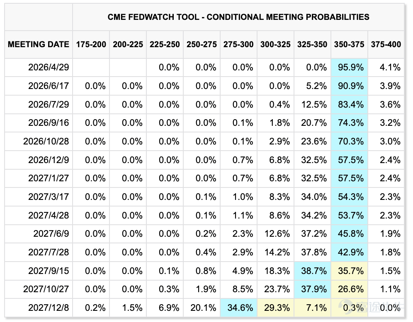
Task: Click the 90.9% cell for 2026/6/17
Action: point(349,86)
